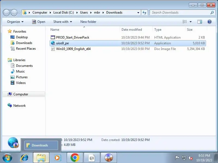This screenshot has width=218, height=163.
Task: Select the PROD_Start_DriverPack file icon
Action: (53, 37)
